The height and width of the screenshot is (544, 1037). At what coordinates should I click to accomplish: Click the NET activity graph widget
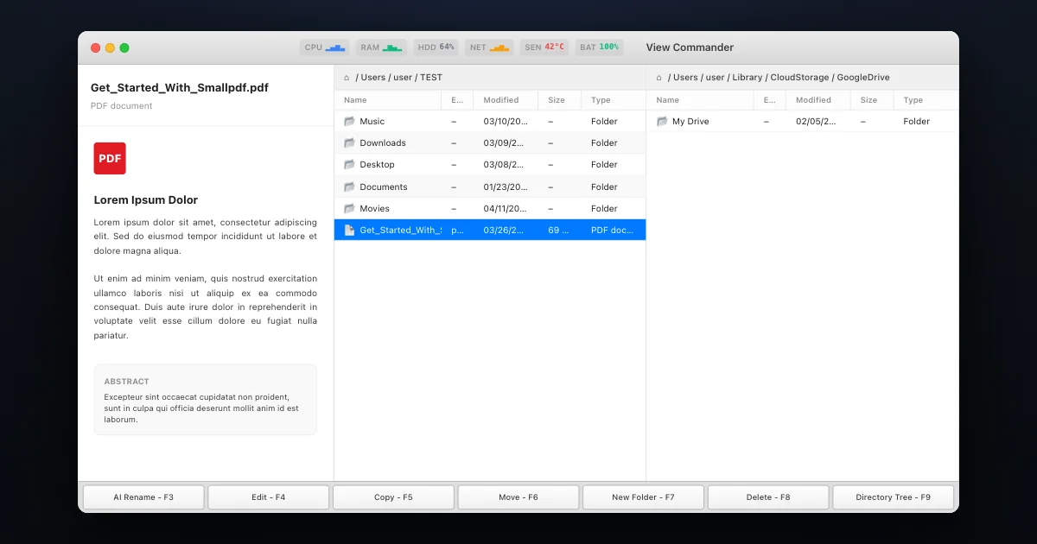coord(489,47)
